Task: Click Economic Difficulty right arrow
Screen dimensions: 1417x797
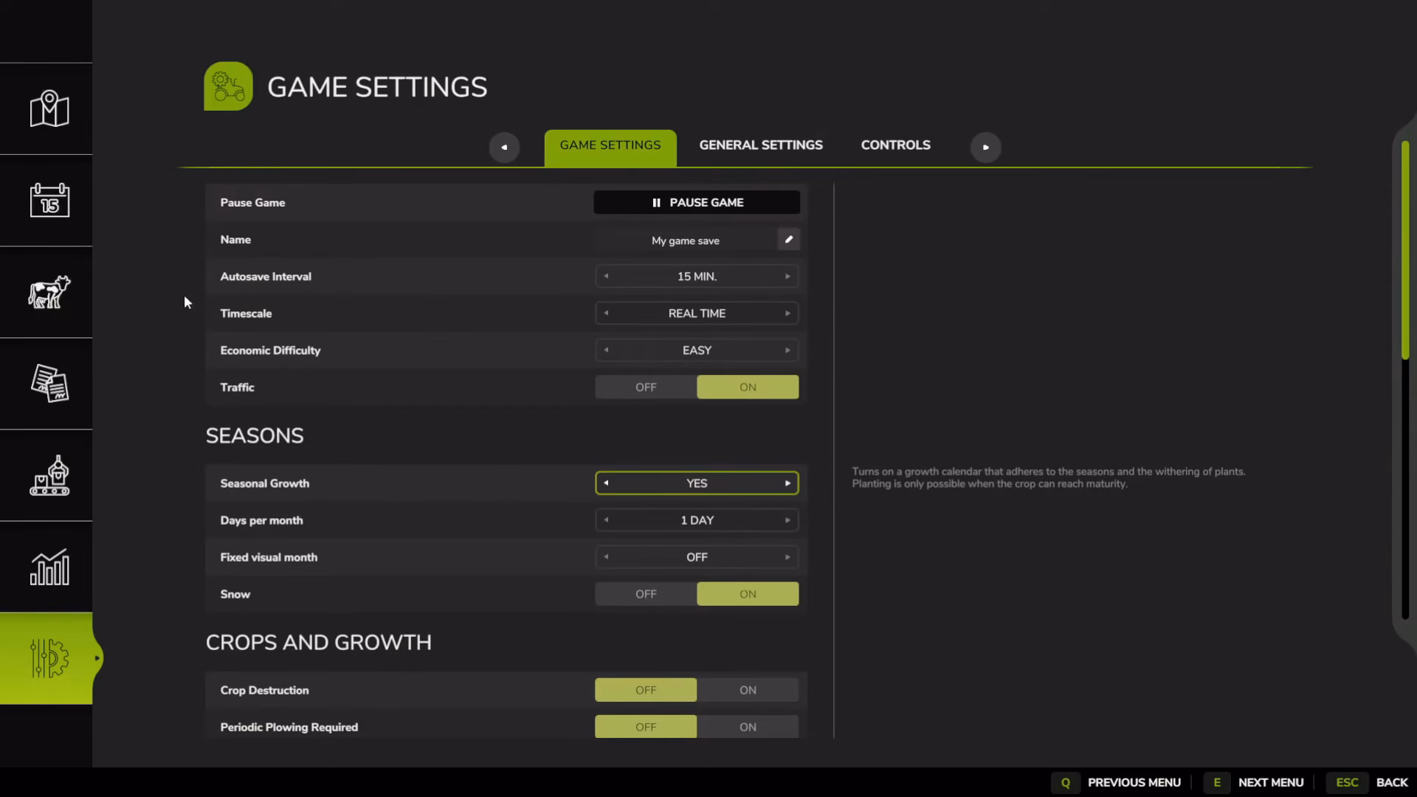Action: tap(787, 350)
